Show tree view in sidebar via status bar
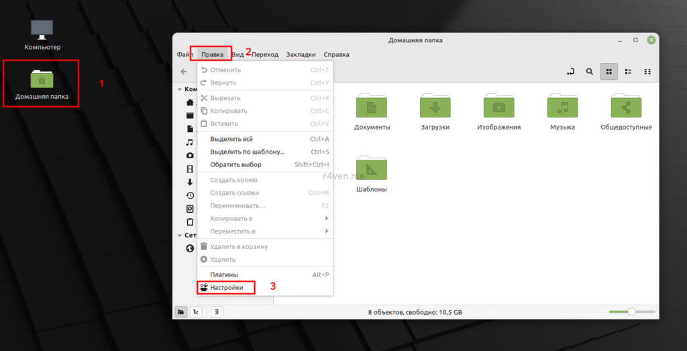The height and width of the screenshot is (351, 687). [x=197, y=312]
